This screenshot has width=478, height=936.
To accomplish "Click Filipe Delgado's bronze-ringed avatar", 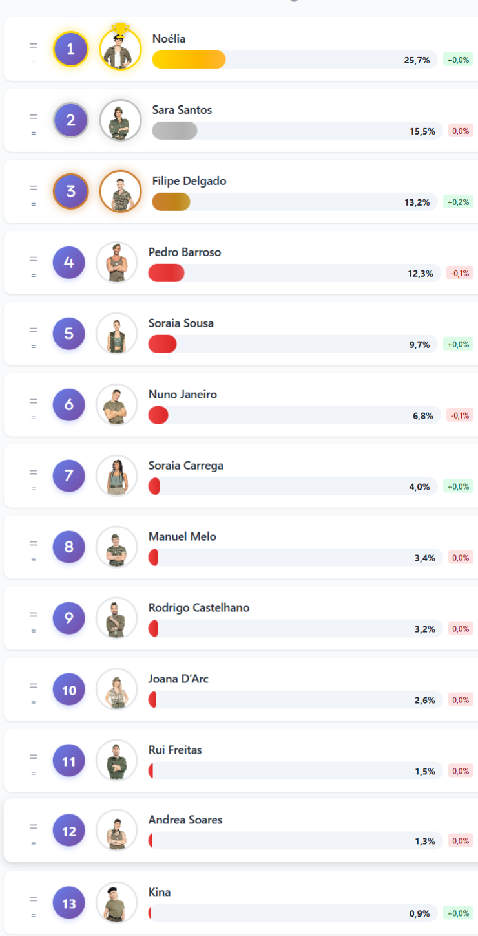I will point(120,191).
